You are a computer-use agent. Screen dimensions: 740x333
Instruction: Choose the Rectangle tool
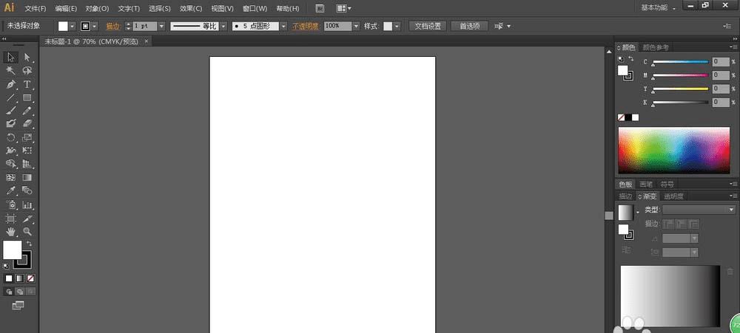(27, 97)
